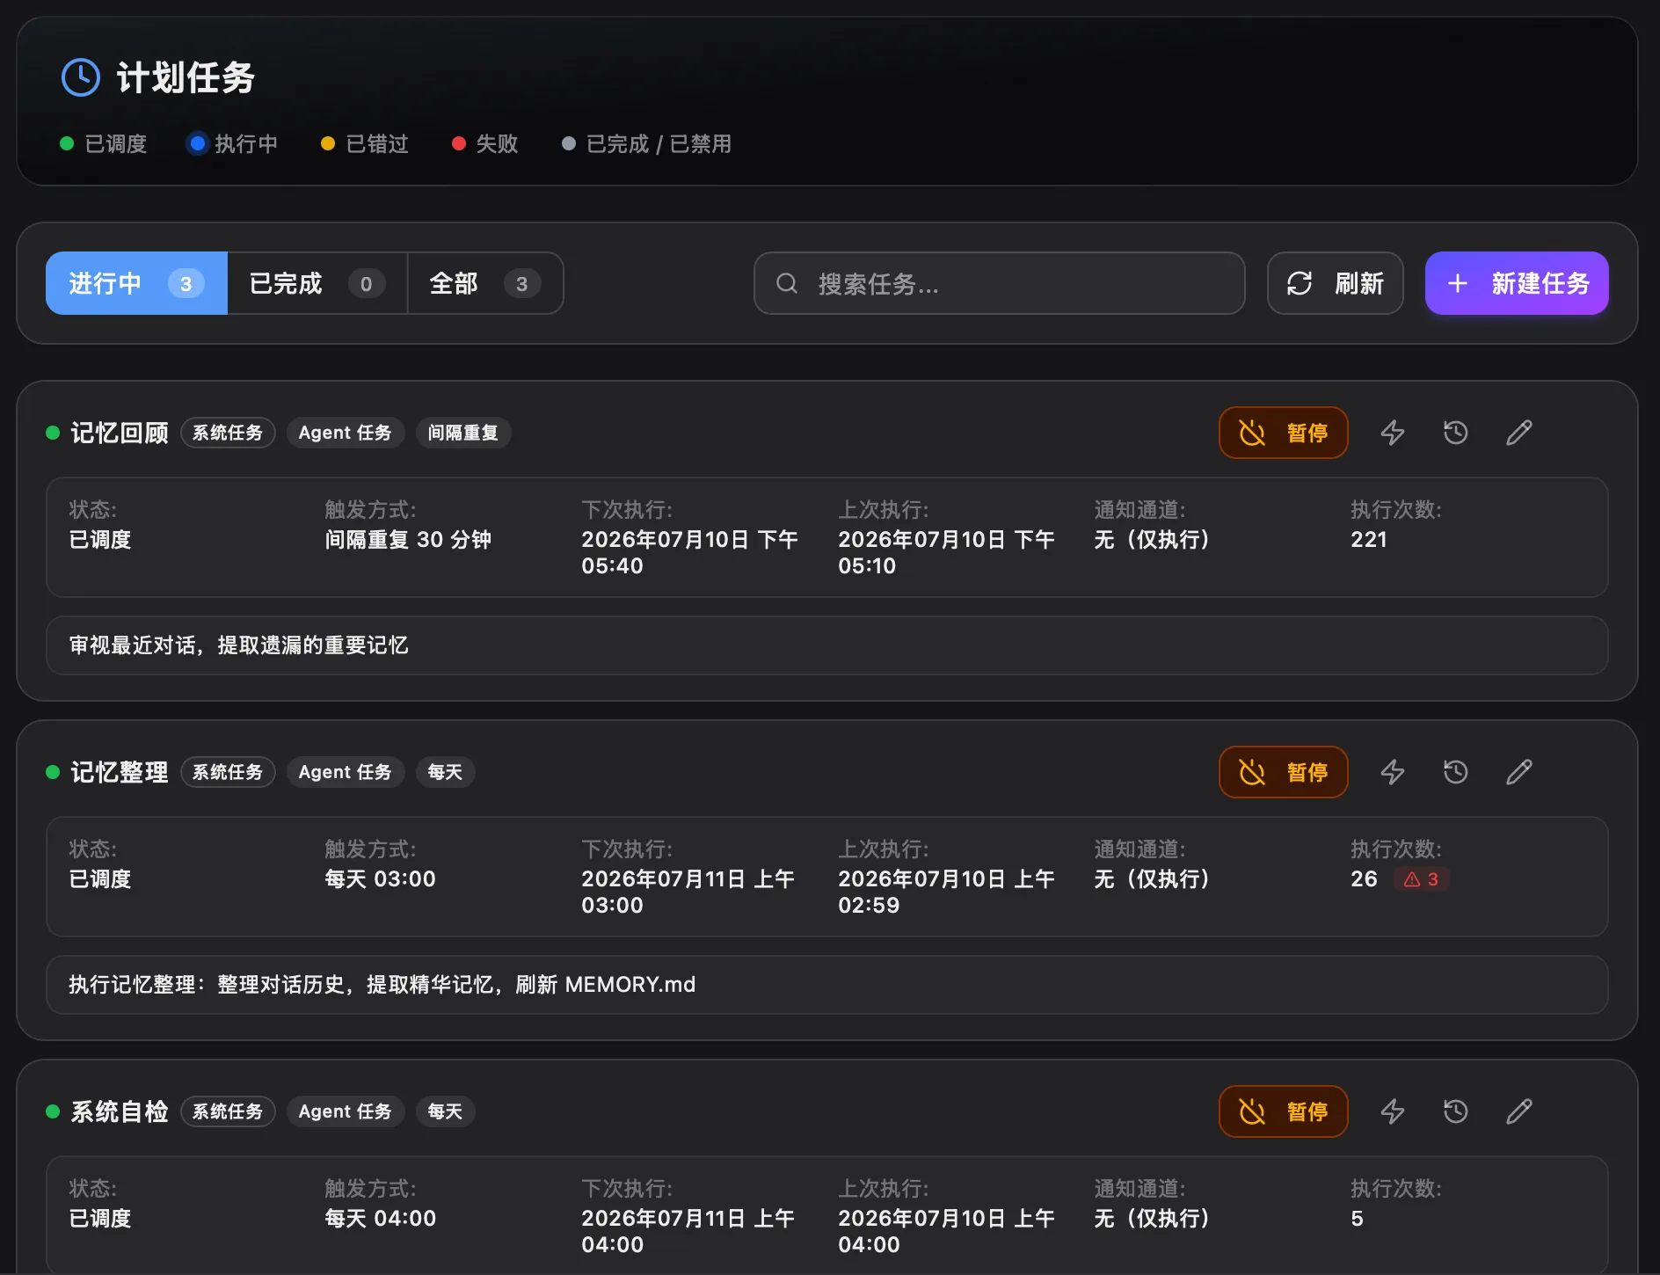Switch to the 全部 tab
The width and height of the screenshot is (1660, 1275).
click(x=485, y=283)
